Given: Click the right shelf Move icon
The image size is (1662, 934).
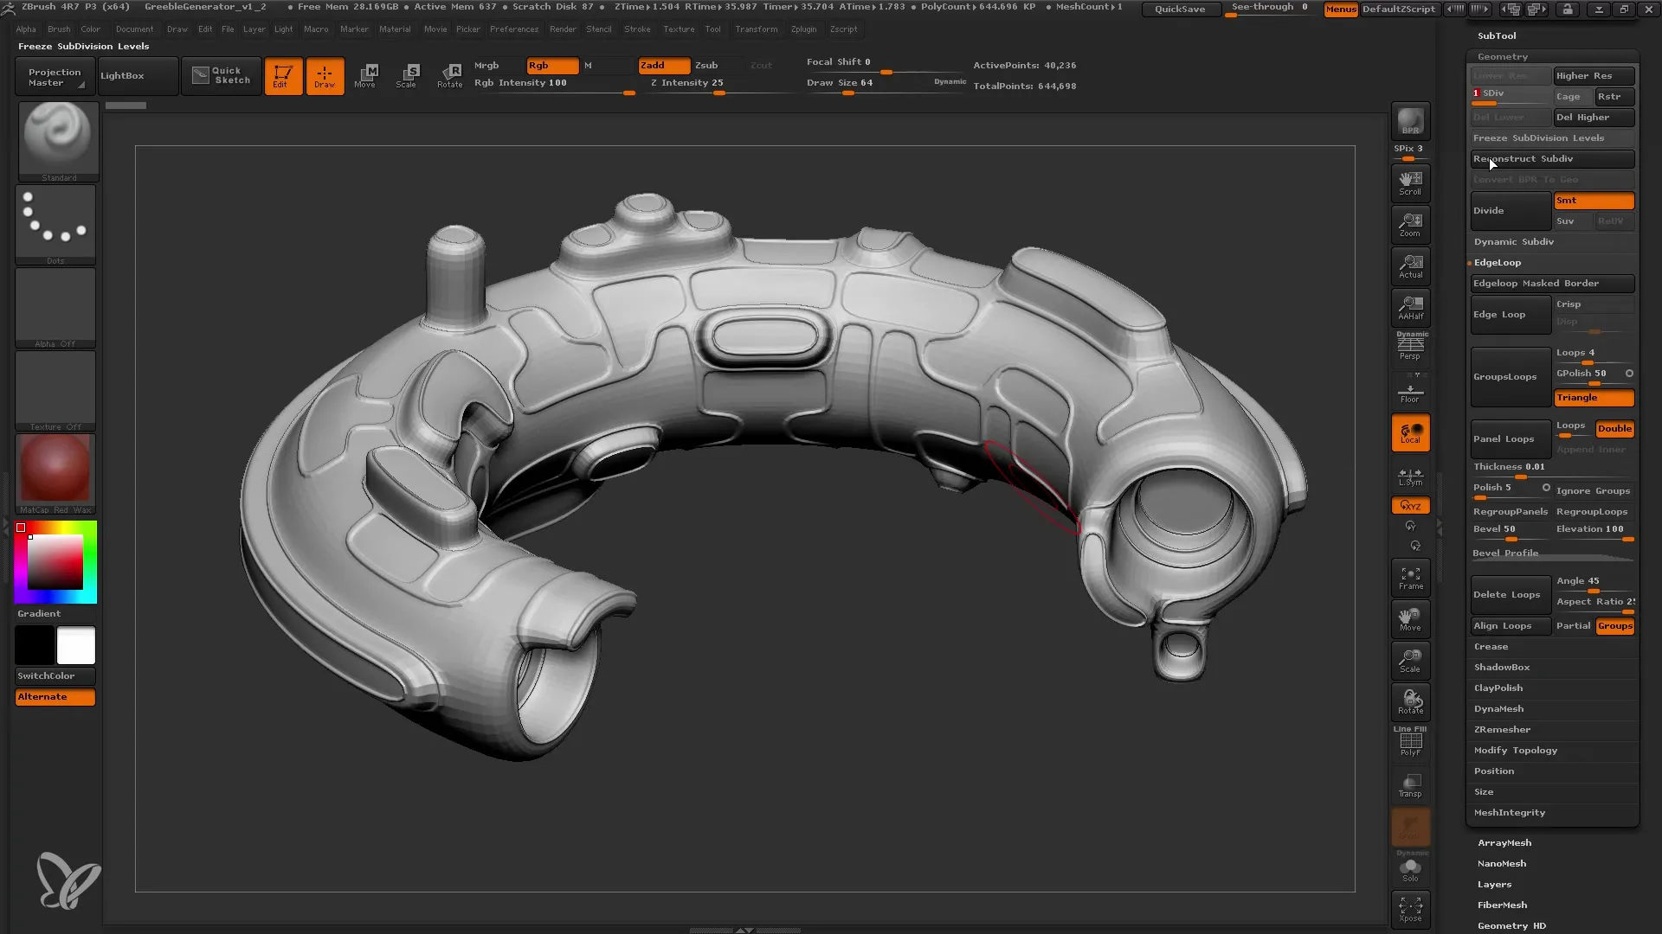Looking at the screenshot, I should tap(1410, 619).
